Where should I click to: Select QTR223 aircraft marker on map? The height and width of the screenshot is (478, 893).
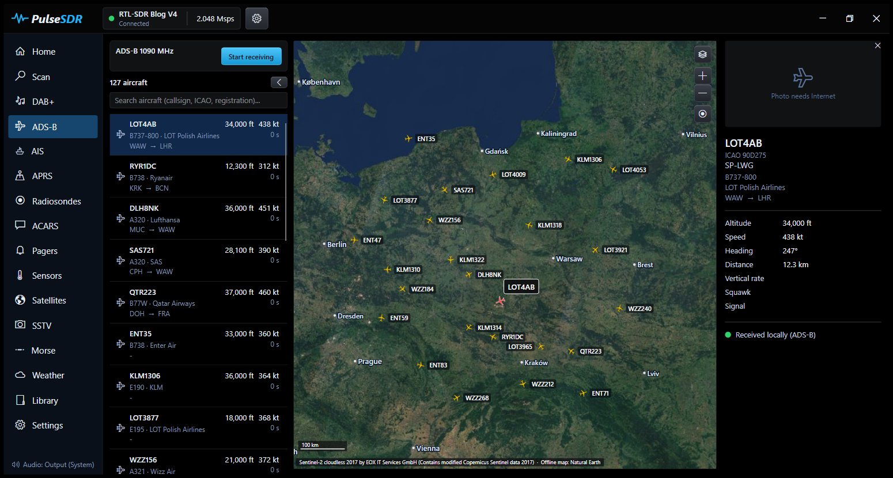pyautogui.click(x=571, y=351)
